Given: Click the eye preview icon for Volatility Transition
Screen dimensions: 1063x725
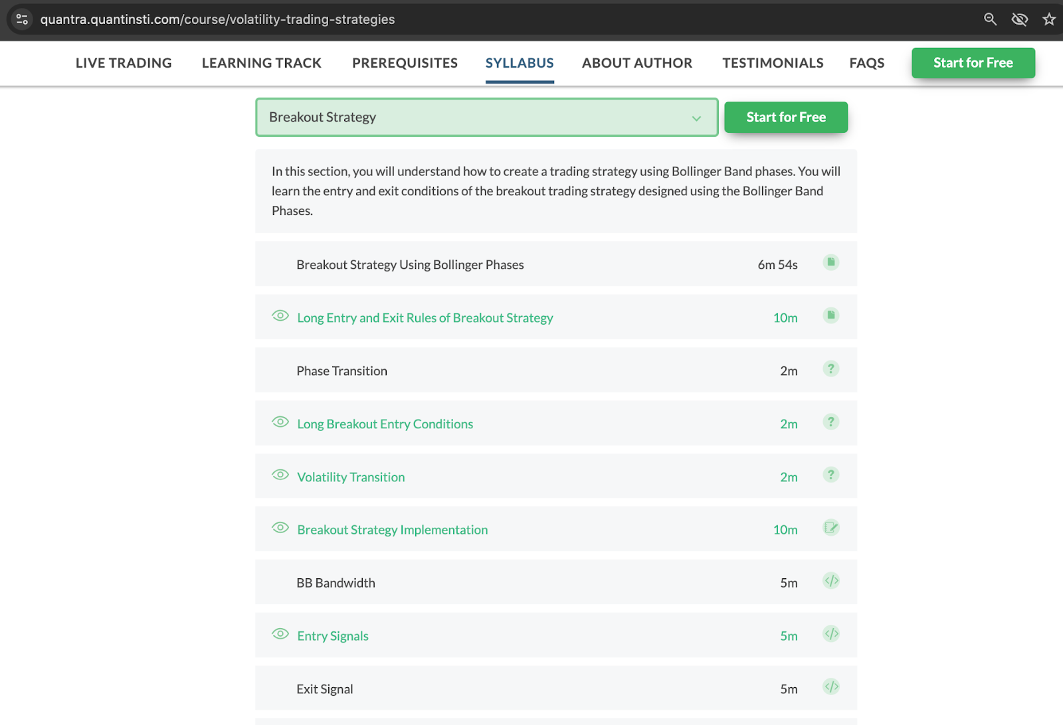Looking at the screenshot, I should pos(280,475).
